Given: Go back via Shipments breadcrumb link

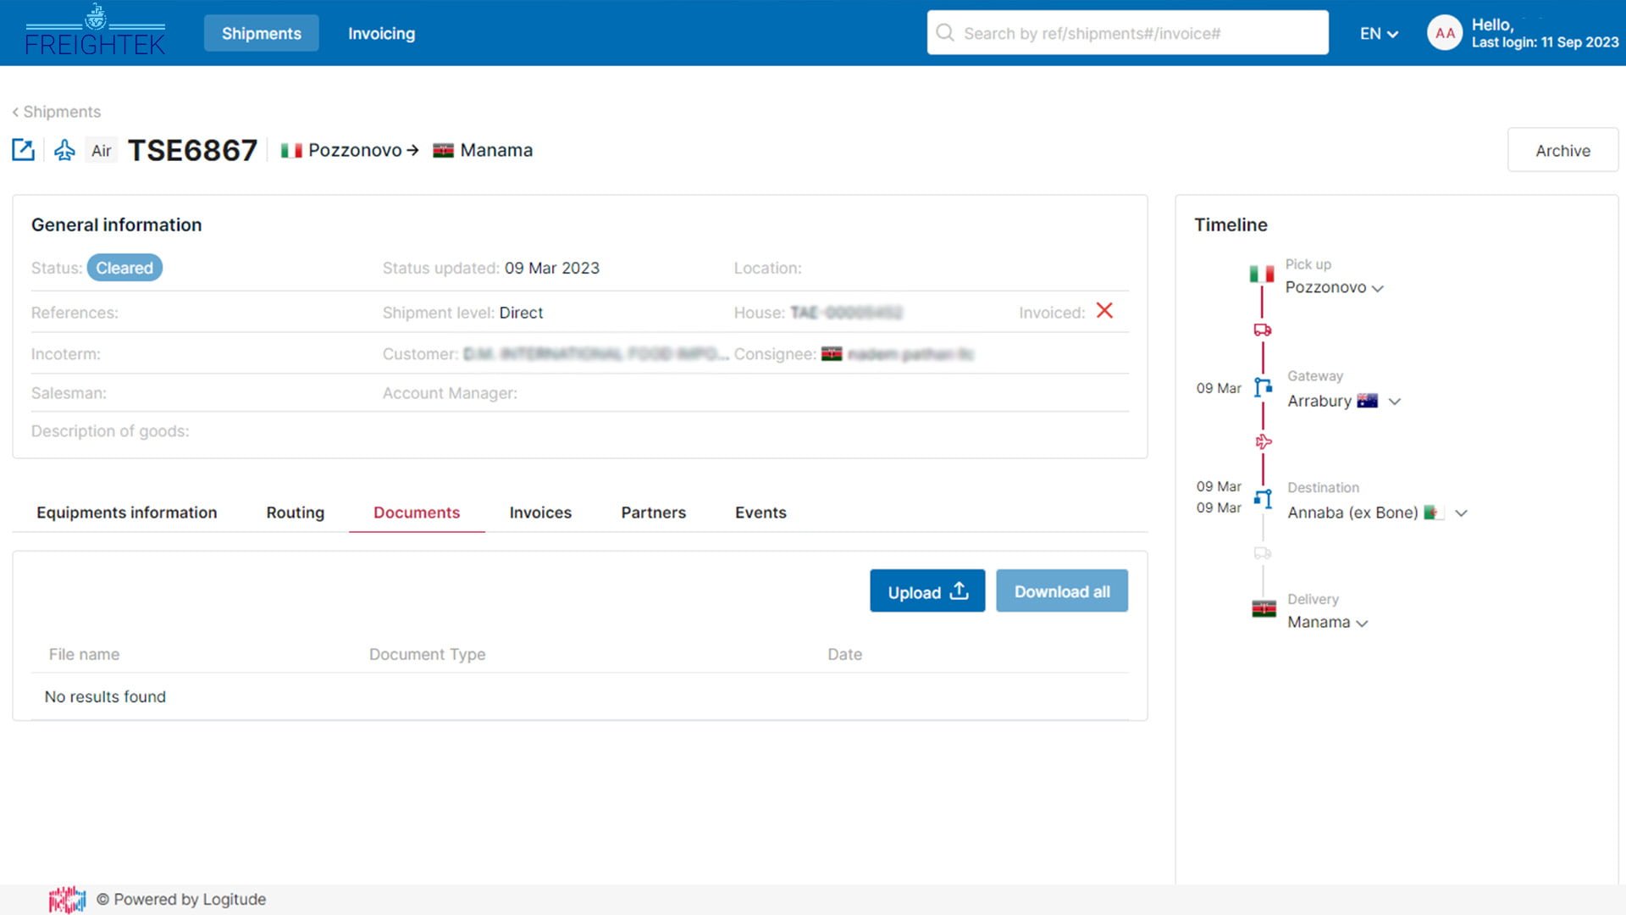Looking at the screenshot, I should pos(56,112).
